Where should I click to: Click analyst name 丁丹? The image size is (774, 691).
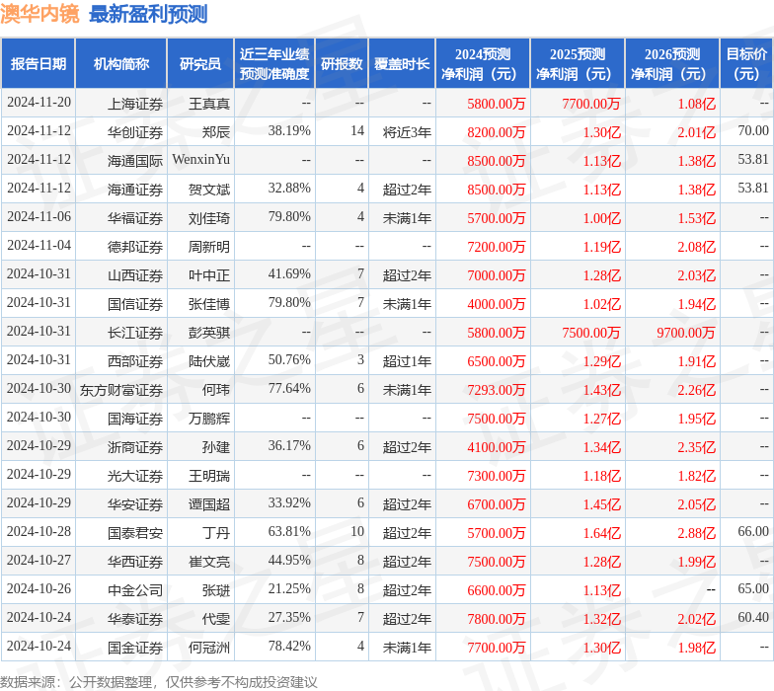(x=215, y=533)
